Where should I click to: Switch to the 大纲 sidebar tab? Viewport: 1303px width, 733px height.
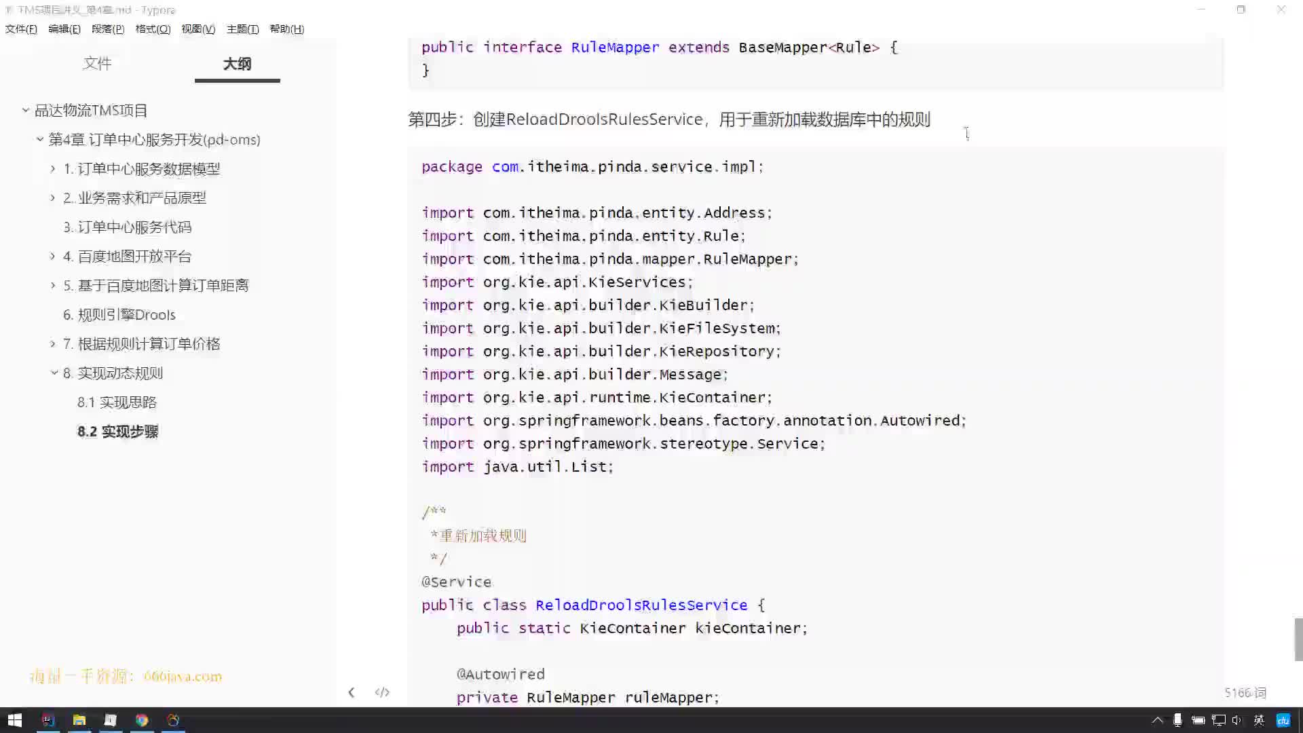coord(237,63)
